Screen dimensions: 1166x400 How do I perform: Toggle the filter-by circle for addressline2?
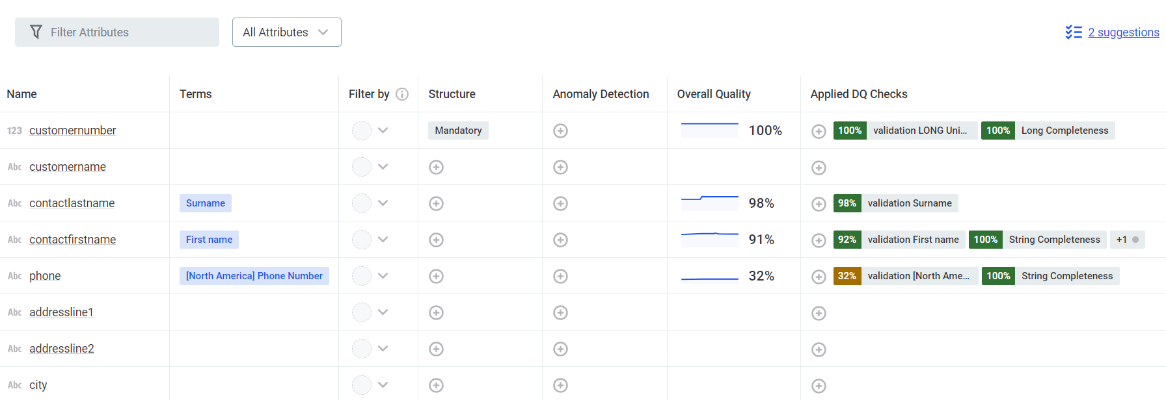point(362,349)
